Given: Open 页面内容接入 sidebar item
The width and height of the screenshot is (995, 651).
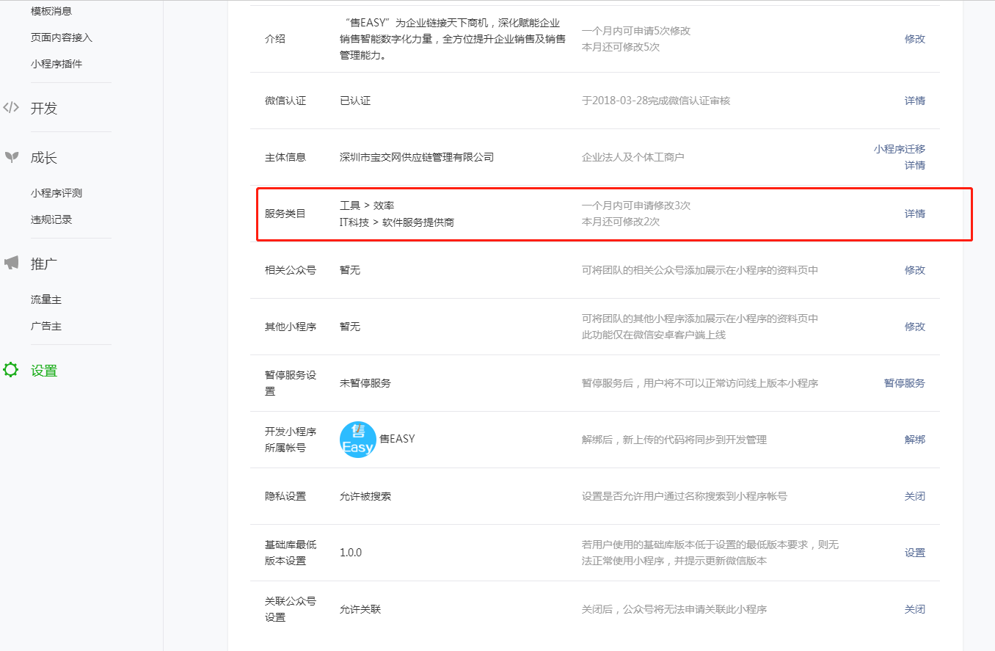Looking at the screenshot, I should [62, 37].
